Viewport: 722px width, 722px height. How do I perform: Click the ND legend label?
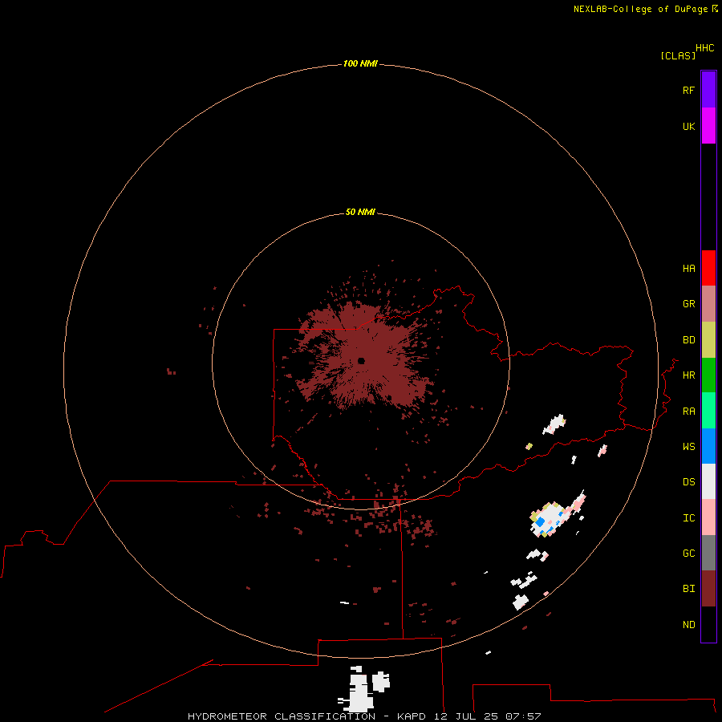tap(688, 625)
